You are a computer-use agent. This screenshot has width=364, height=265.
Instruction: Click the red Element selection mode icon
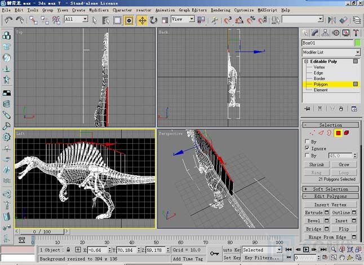[347, 133]
